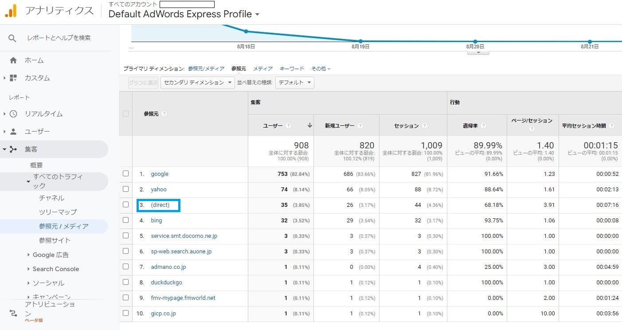Open the Default AdWords Express Profile dropdown
622x330 pixels.
pos(184,14)
